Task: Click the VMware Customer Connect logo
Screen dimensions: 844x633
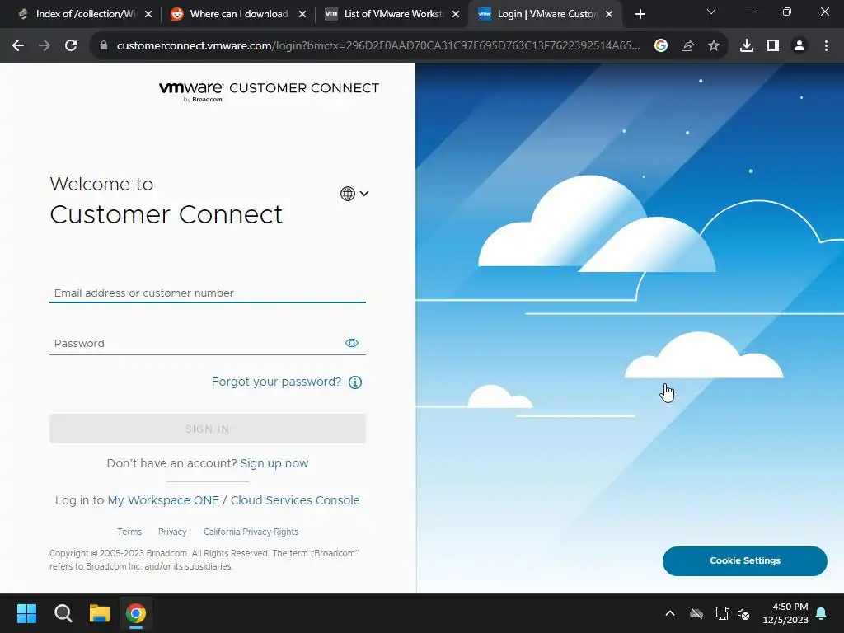Action: coord(270,91)
